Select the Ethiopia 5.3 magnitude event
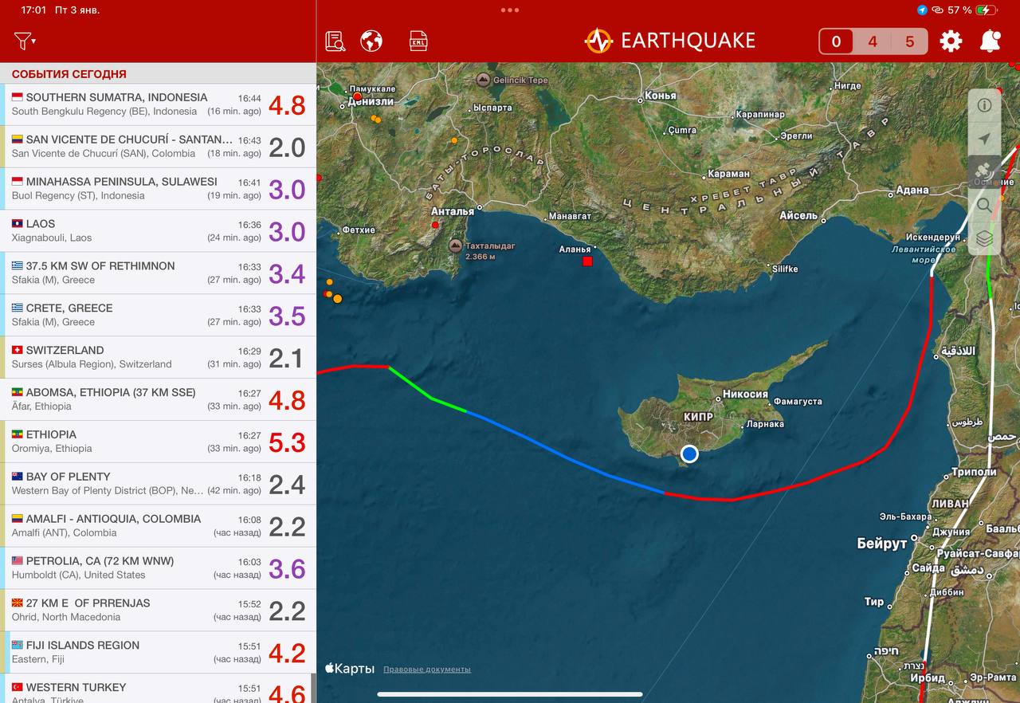Image resolution: width=1020 pixels, height=703 pixels. (x=158, y=442)
